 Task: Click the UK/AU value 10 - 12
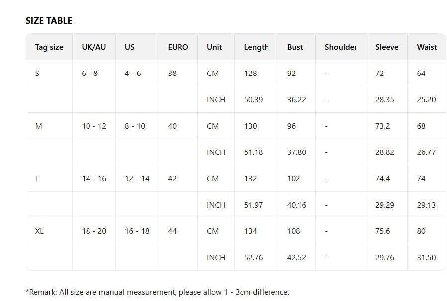(x=94, y=126)
